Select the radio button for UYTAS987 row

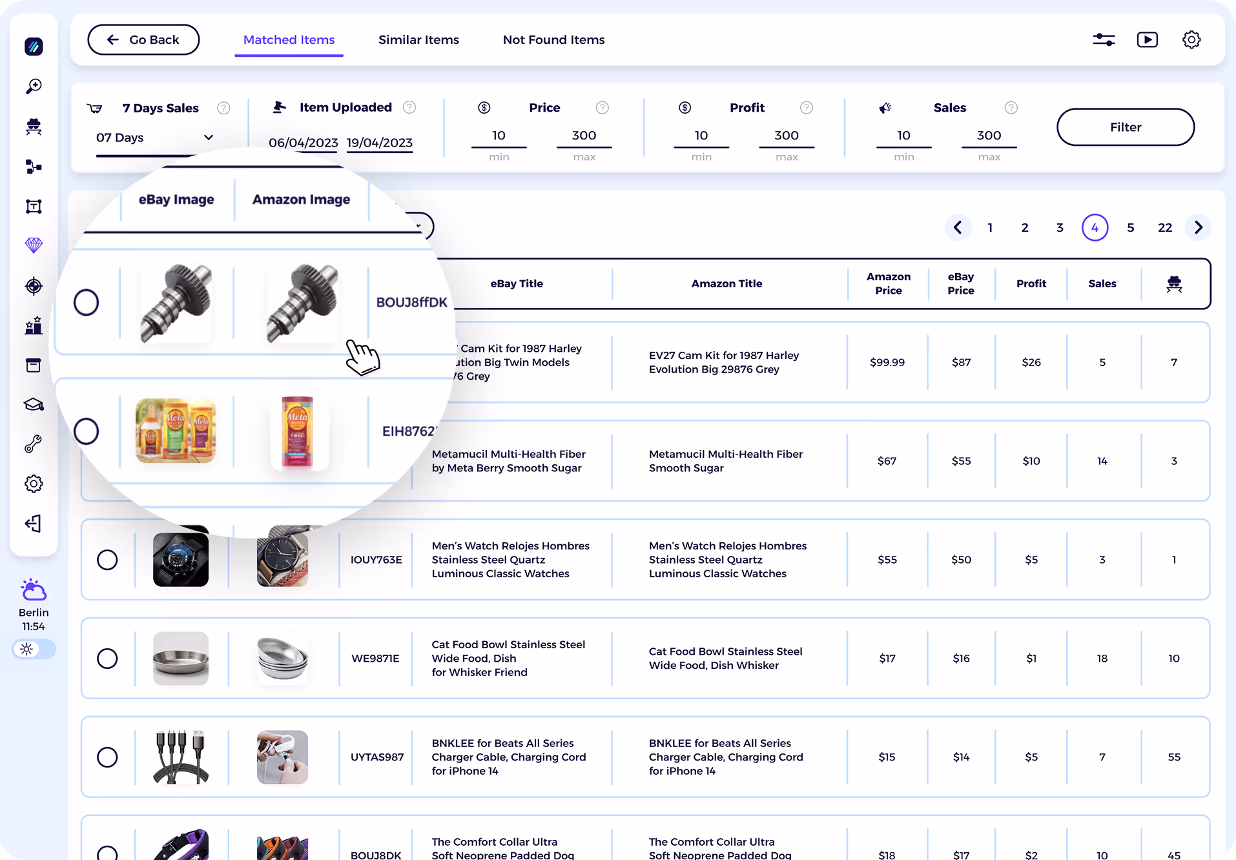[107, 757]
